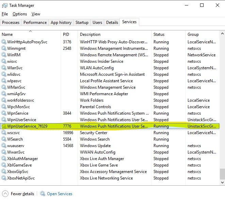This screenshot has width=225, height=201.
Task: Select the WWAN AutoConfig description
Action: 98,152
